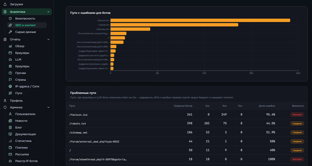Screen dimensions: 312x166
Task: Click the SEO и контент sparkle icon
Action: pyautogui.click(x=10, y=25)
